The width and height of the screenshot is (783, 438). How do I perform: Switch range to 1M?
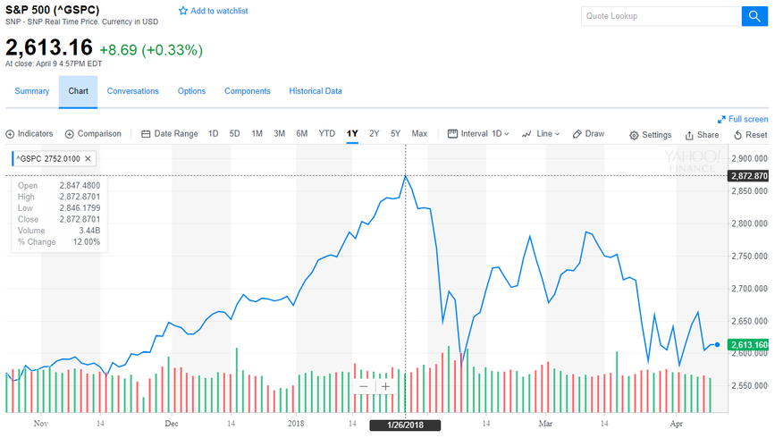257,134
